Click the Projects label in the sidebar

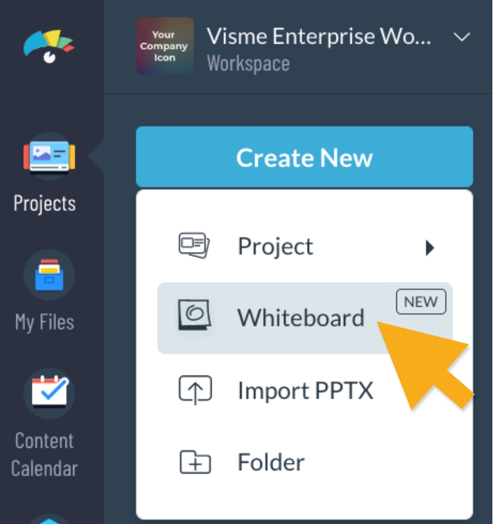44,202
